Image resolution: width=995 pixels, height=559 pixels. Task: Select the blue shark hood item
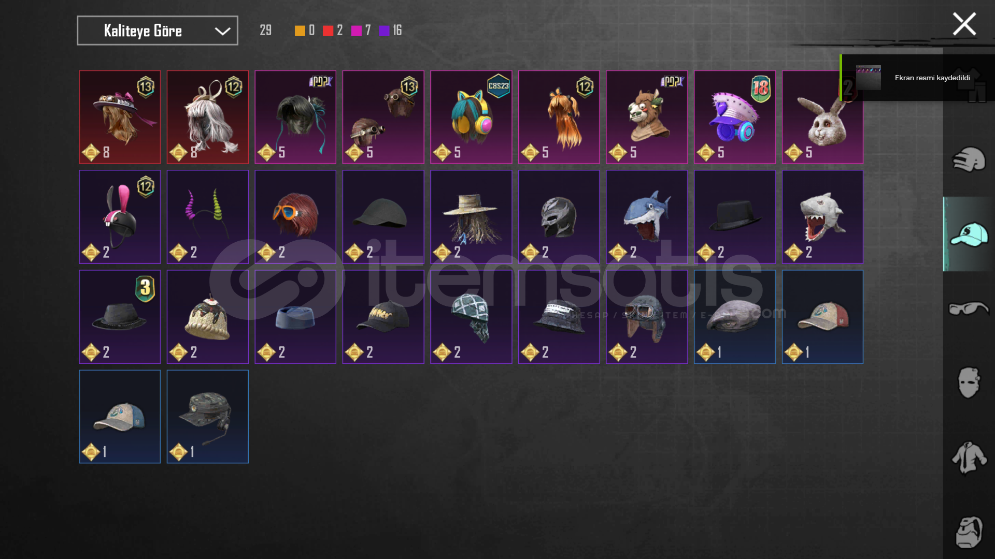click(x=647, y=217)
